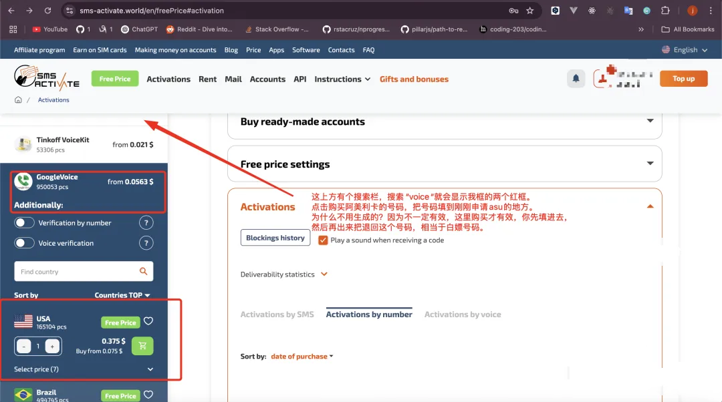The height and width of the screenshot is (402, 722).
Task: Open the All Bookmarks folder
Action: pyautogui.click(x=688, y=29)
